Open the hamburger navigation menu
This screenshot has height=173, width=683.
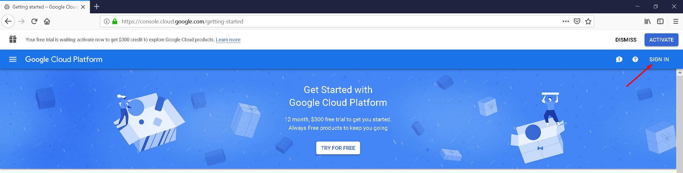click(13, 59)
